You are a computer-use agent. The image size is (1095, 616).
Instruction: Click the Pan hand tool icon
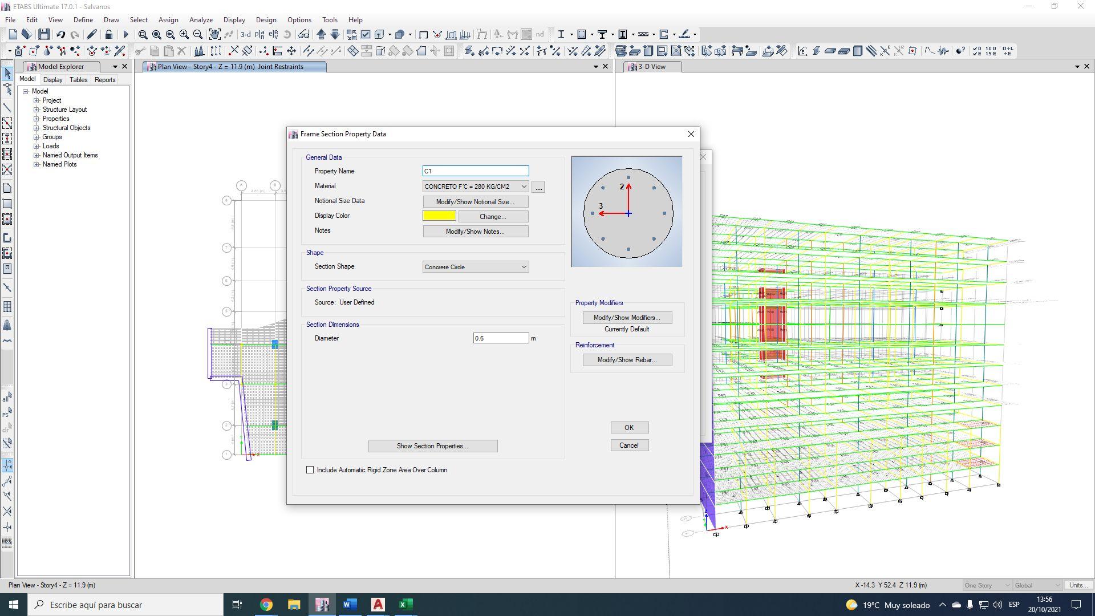coord(214,34)
